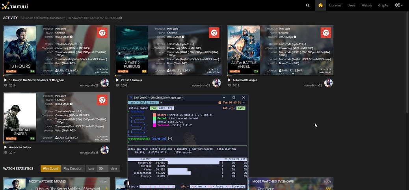Open 'American Sniper' title link
The width and height of the screenshot is (409, 190).
(x=20, y=147)
